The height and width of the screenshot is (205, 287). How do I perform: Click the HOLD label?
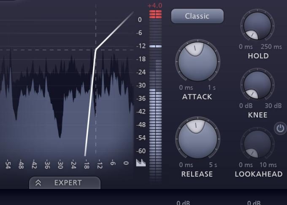[x=258, y=56]
